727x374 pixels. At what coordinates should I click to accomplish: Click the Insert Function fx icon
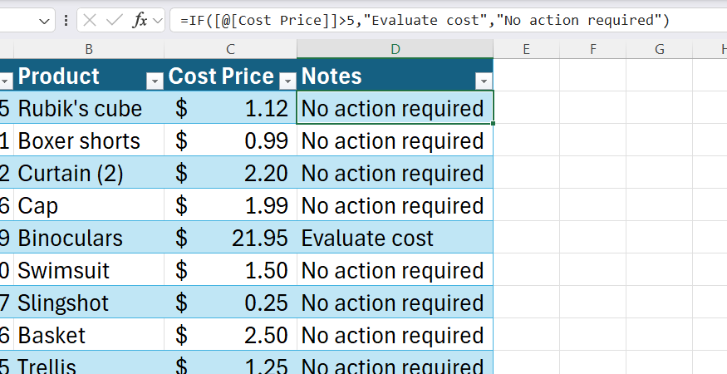click(140, 21)
